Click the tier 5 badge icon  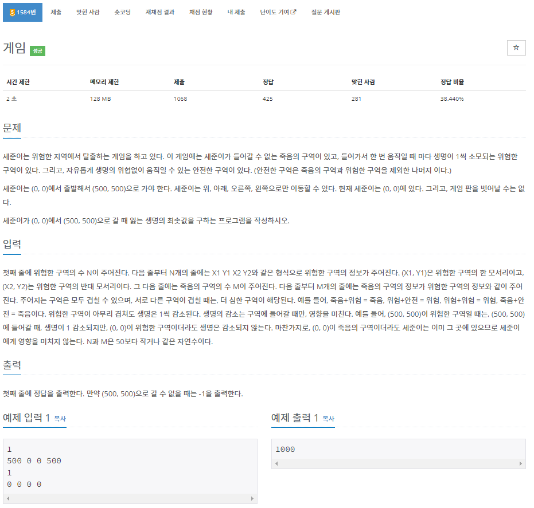(x=12, y=13)
